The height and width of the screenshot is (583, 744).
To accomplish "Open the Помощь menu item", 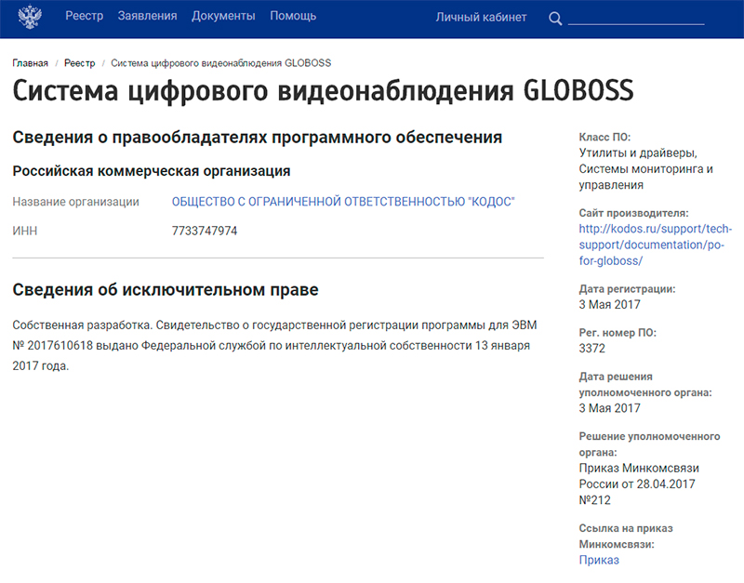I will (x=293, y=16).
